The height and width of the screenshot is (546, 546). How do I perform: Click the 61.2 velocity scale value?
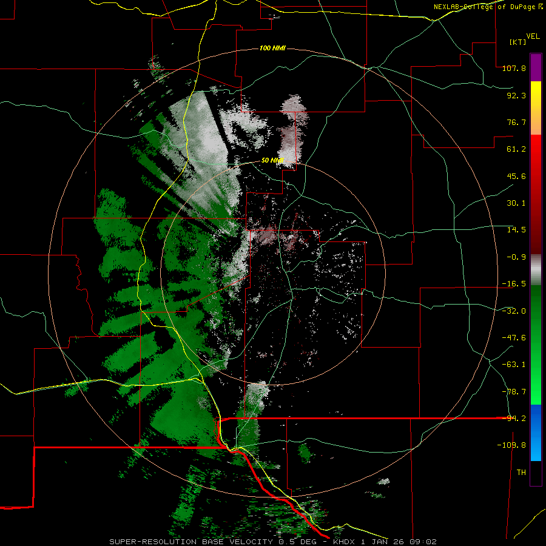pos(516,149)
